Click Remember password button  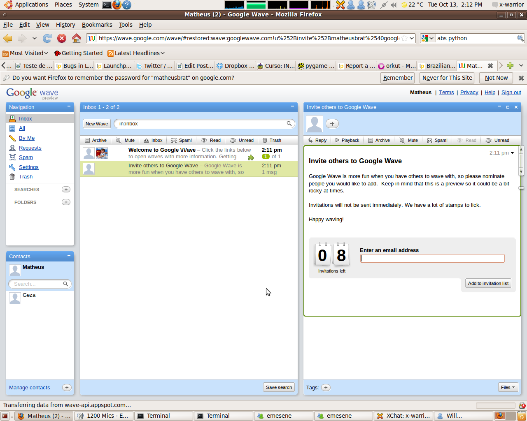click(x=398, y=78)
